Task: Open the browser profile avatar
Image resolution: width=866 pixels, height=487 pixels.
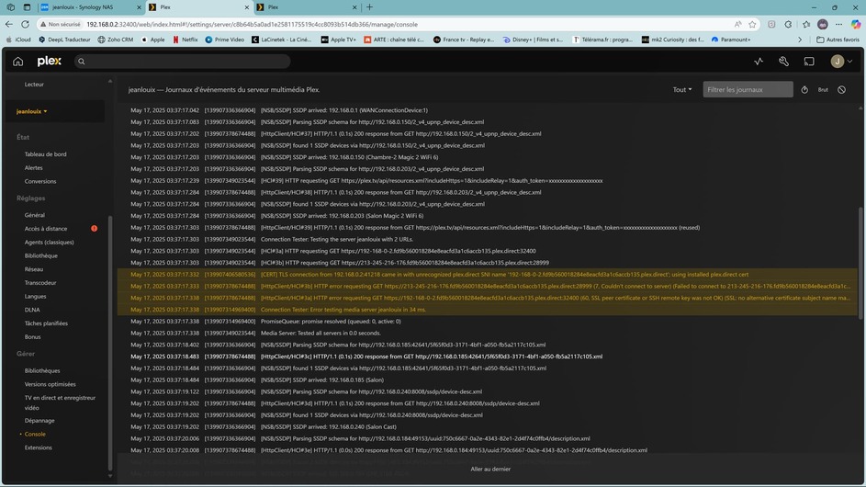Action: (x=823, y=24)
